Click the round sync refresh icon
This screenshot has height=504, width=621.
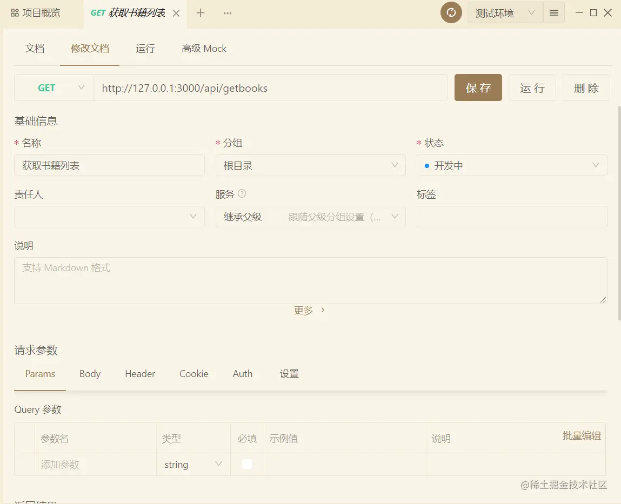coord(451,12)
